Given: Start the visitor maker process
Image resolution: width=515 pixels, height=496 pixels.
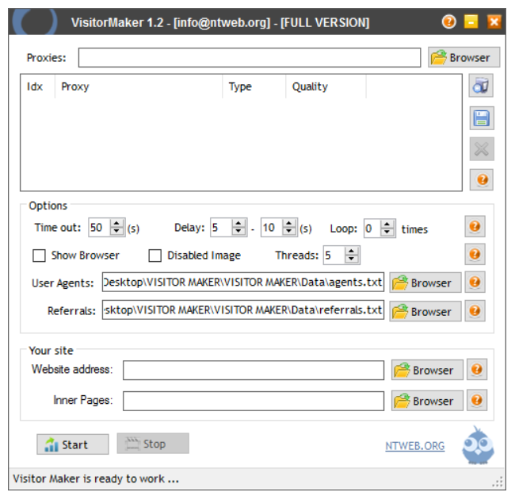Looking at the screenshot, I should coord(73,444).
